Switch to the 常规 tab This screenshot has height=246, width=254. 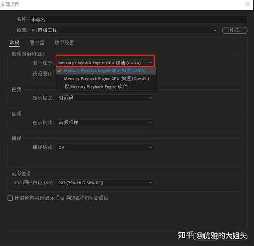pyautogui.click(x=14, y=43)
